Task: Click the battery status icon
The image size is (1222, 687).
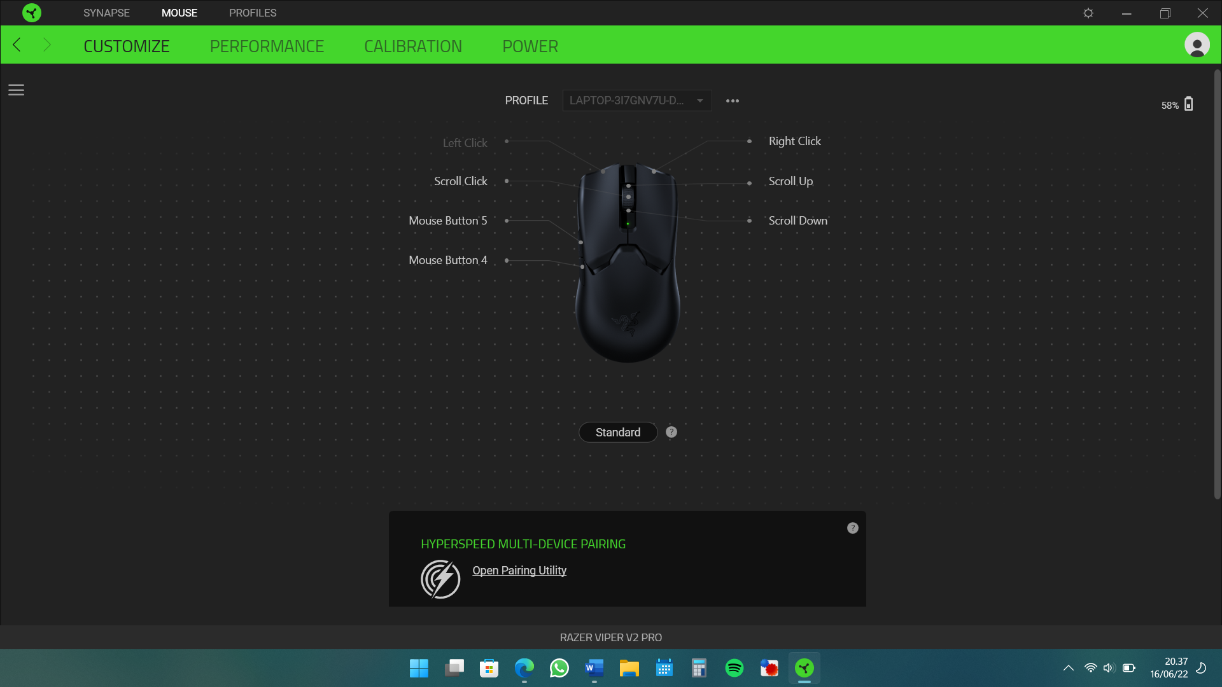Action: point(1188,104)
